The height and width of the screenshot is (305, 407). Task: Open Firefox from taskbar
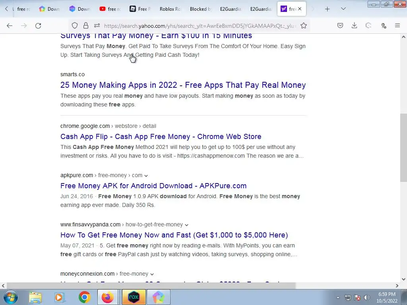(107, 297)
